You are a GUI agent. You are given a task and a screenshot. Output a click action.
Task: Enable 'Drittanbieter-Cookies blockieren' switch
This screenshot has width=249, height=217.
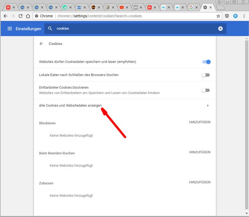click(206, 90)
